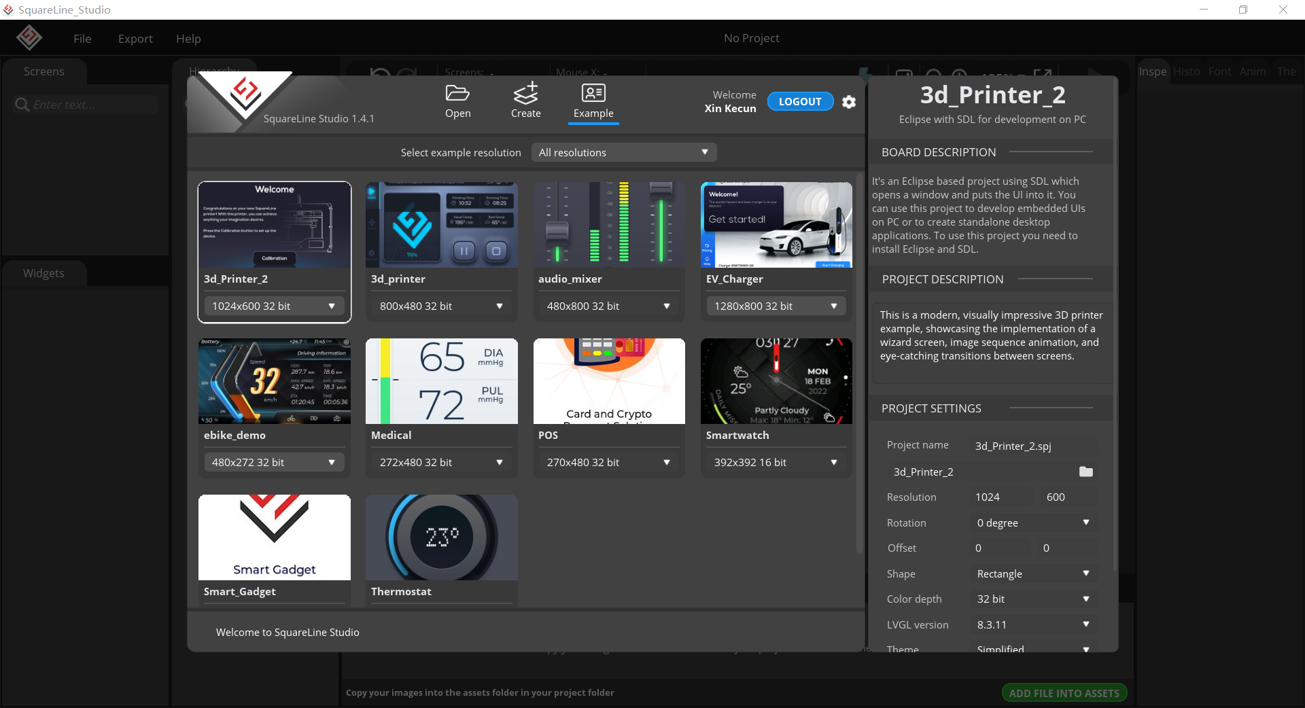This screenshot has width=1305, height=708.
Task: Select the Thermostat example thumbnail
Action: tap(442, 537)
